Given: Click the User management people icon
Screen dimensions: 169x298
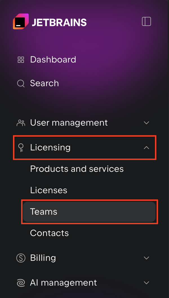Looking at the screenshot, I should [21, 123].
